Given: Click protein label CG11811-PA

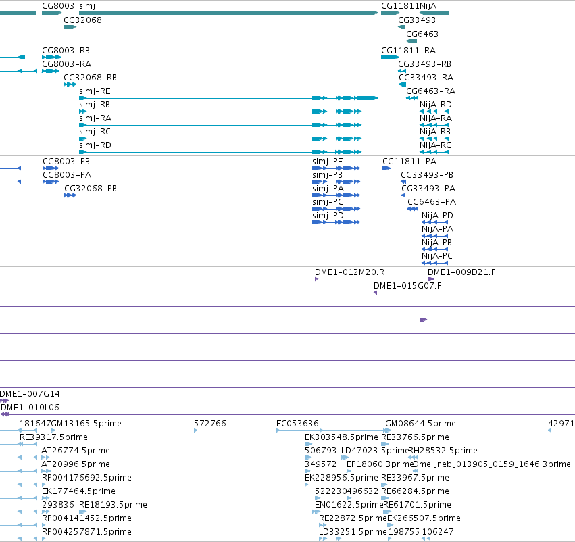Looking at the screenshot, I should coord(409,162).
